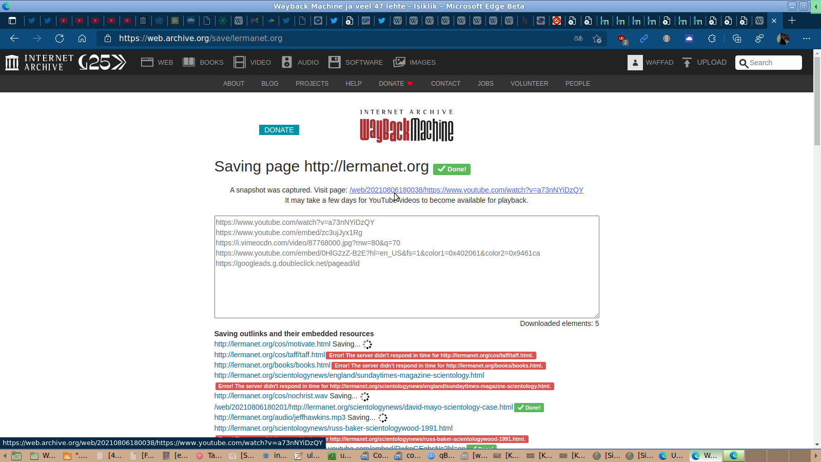Viewport: 821px width, 462px height.
Task: Open the Edge tab actions menu
Action: point(12,21)
